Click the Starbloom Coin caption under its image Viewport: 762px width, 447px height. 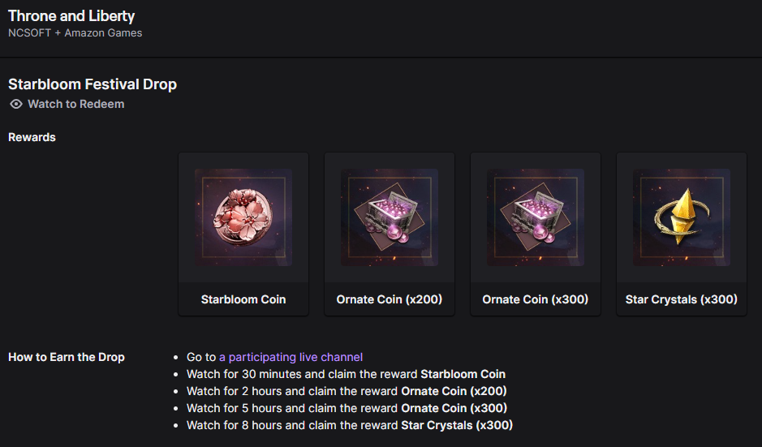pyautogui.click(x=243, y=299)
